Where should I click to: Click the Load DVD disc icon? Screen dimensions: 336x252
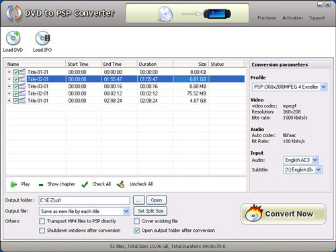[13, 38]
